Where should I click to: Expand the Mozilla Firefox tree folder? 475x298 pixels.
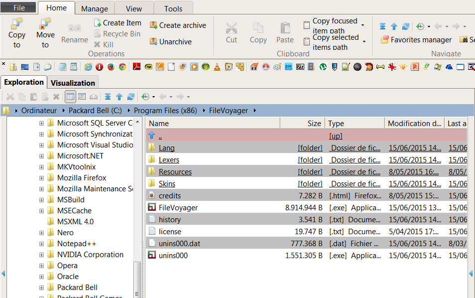point(41,178)
